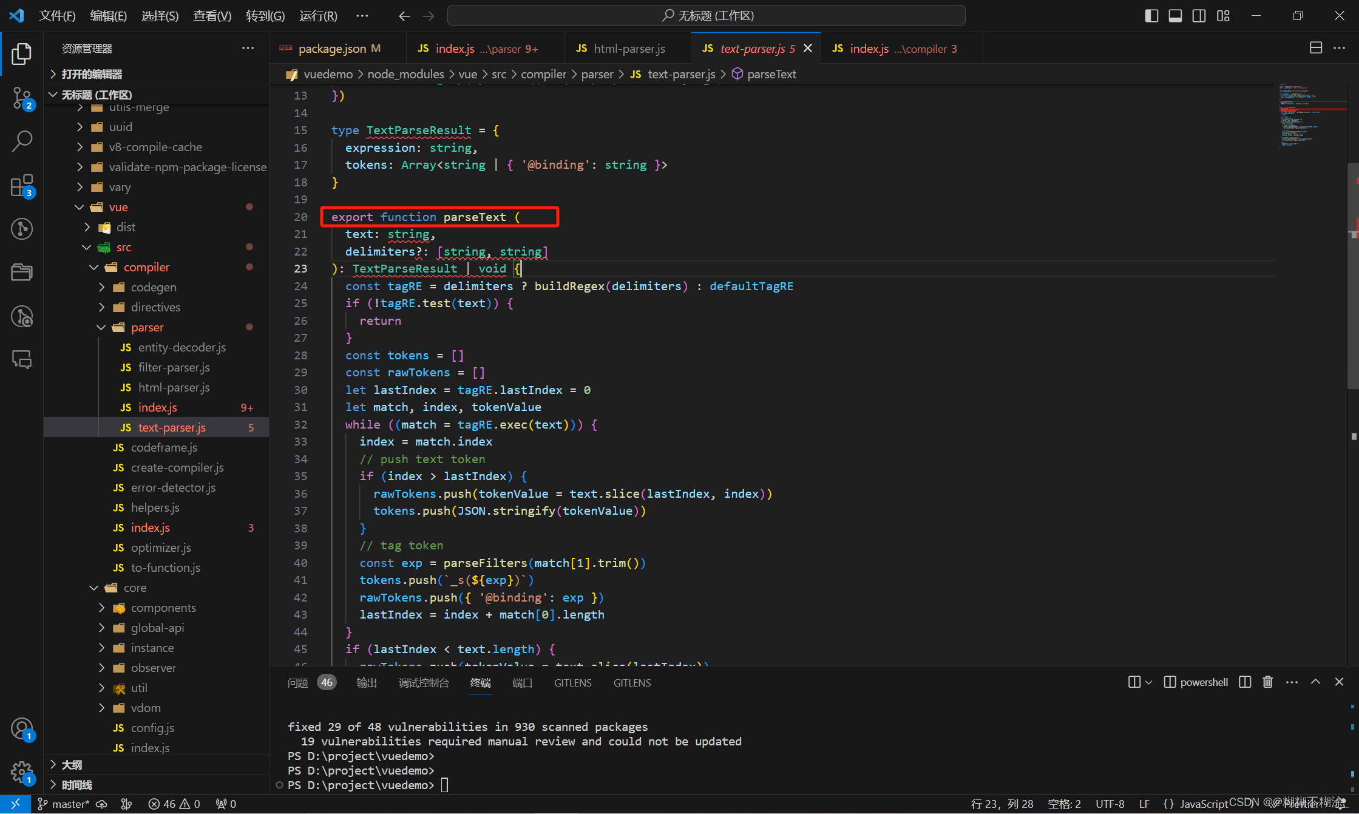
Task: Open the Extensions view
Action: click(22, 185)
